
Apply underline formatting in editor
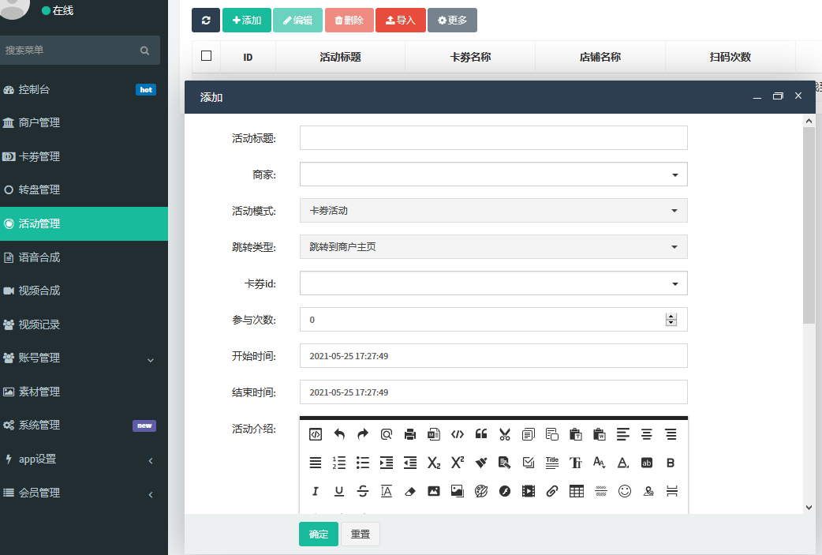tap(339, 491)
